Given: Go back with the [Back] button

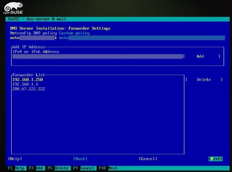Looking at the screenshot, I should point(80,159).
